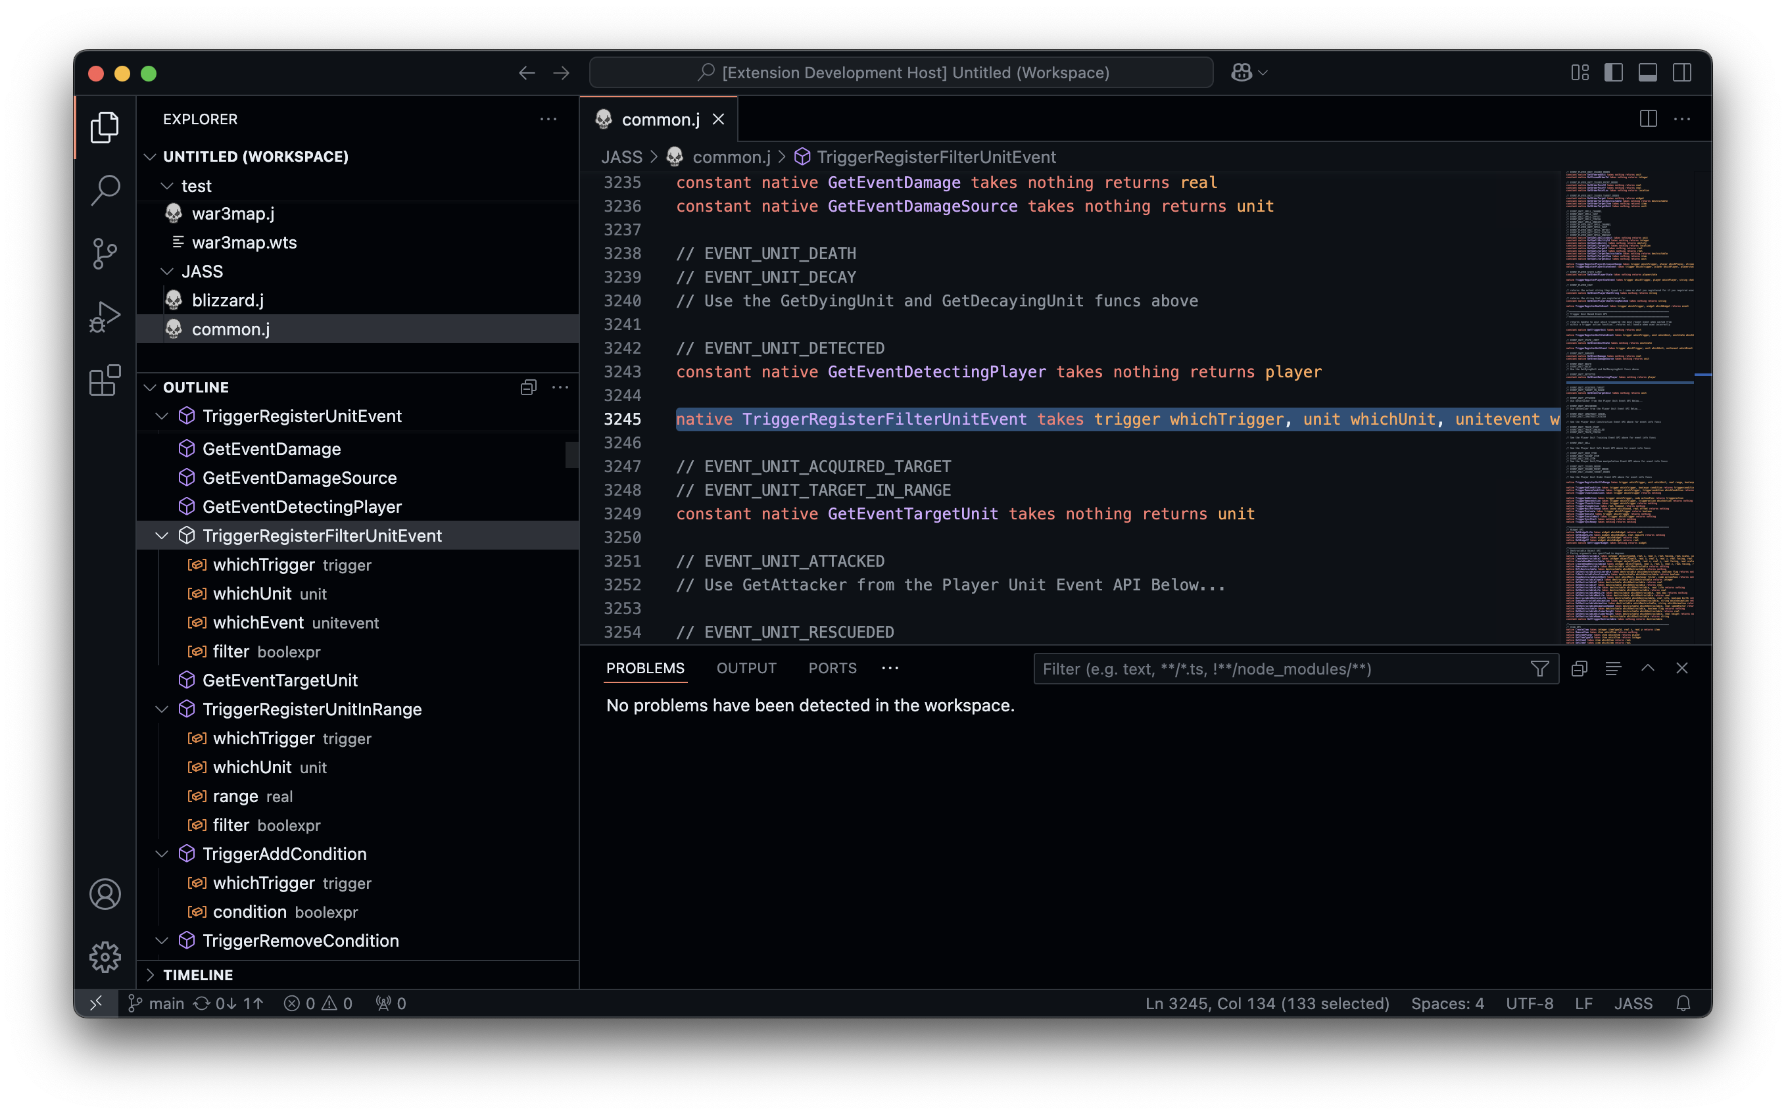
Task: Open the Source Control view
Action: click(x=105, y=254)
